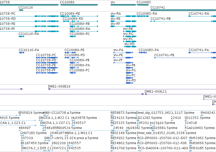Click EST SD12252.3prime
This screenshot has width=216, height=152.
(186, 120)
